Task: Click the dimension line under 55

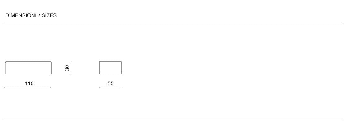Action: (110, 87)
